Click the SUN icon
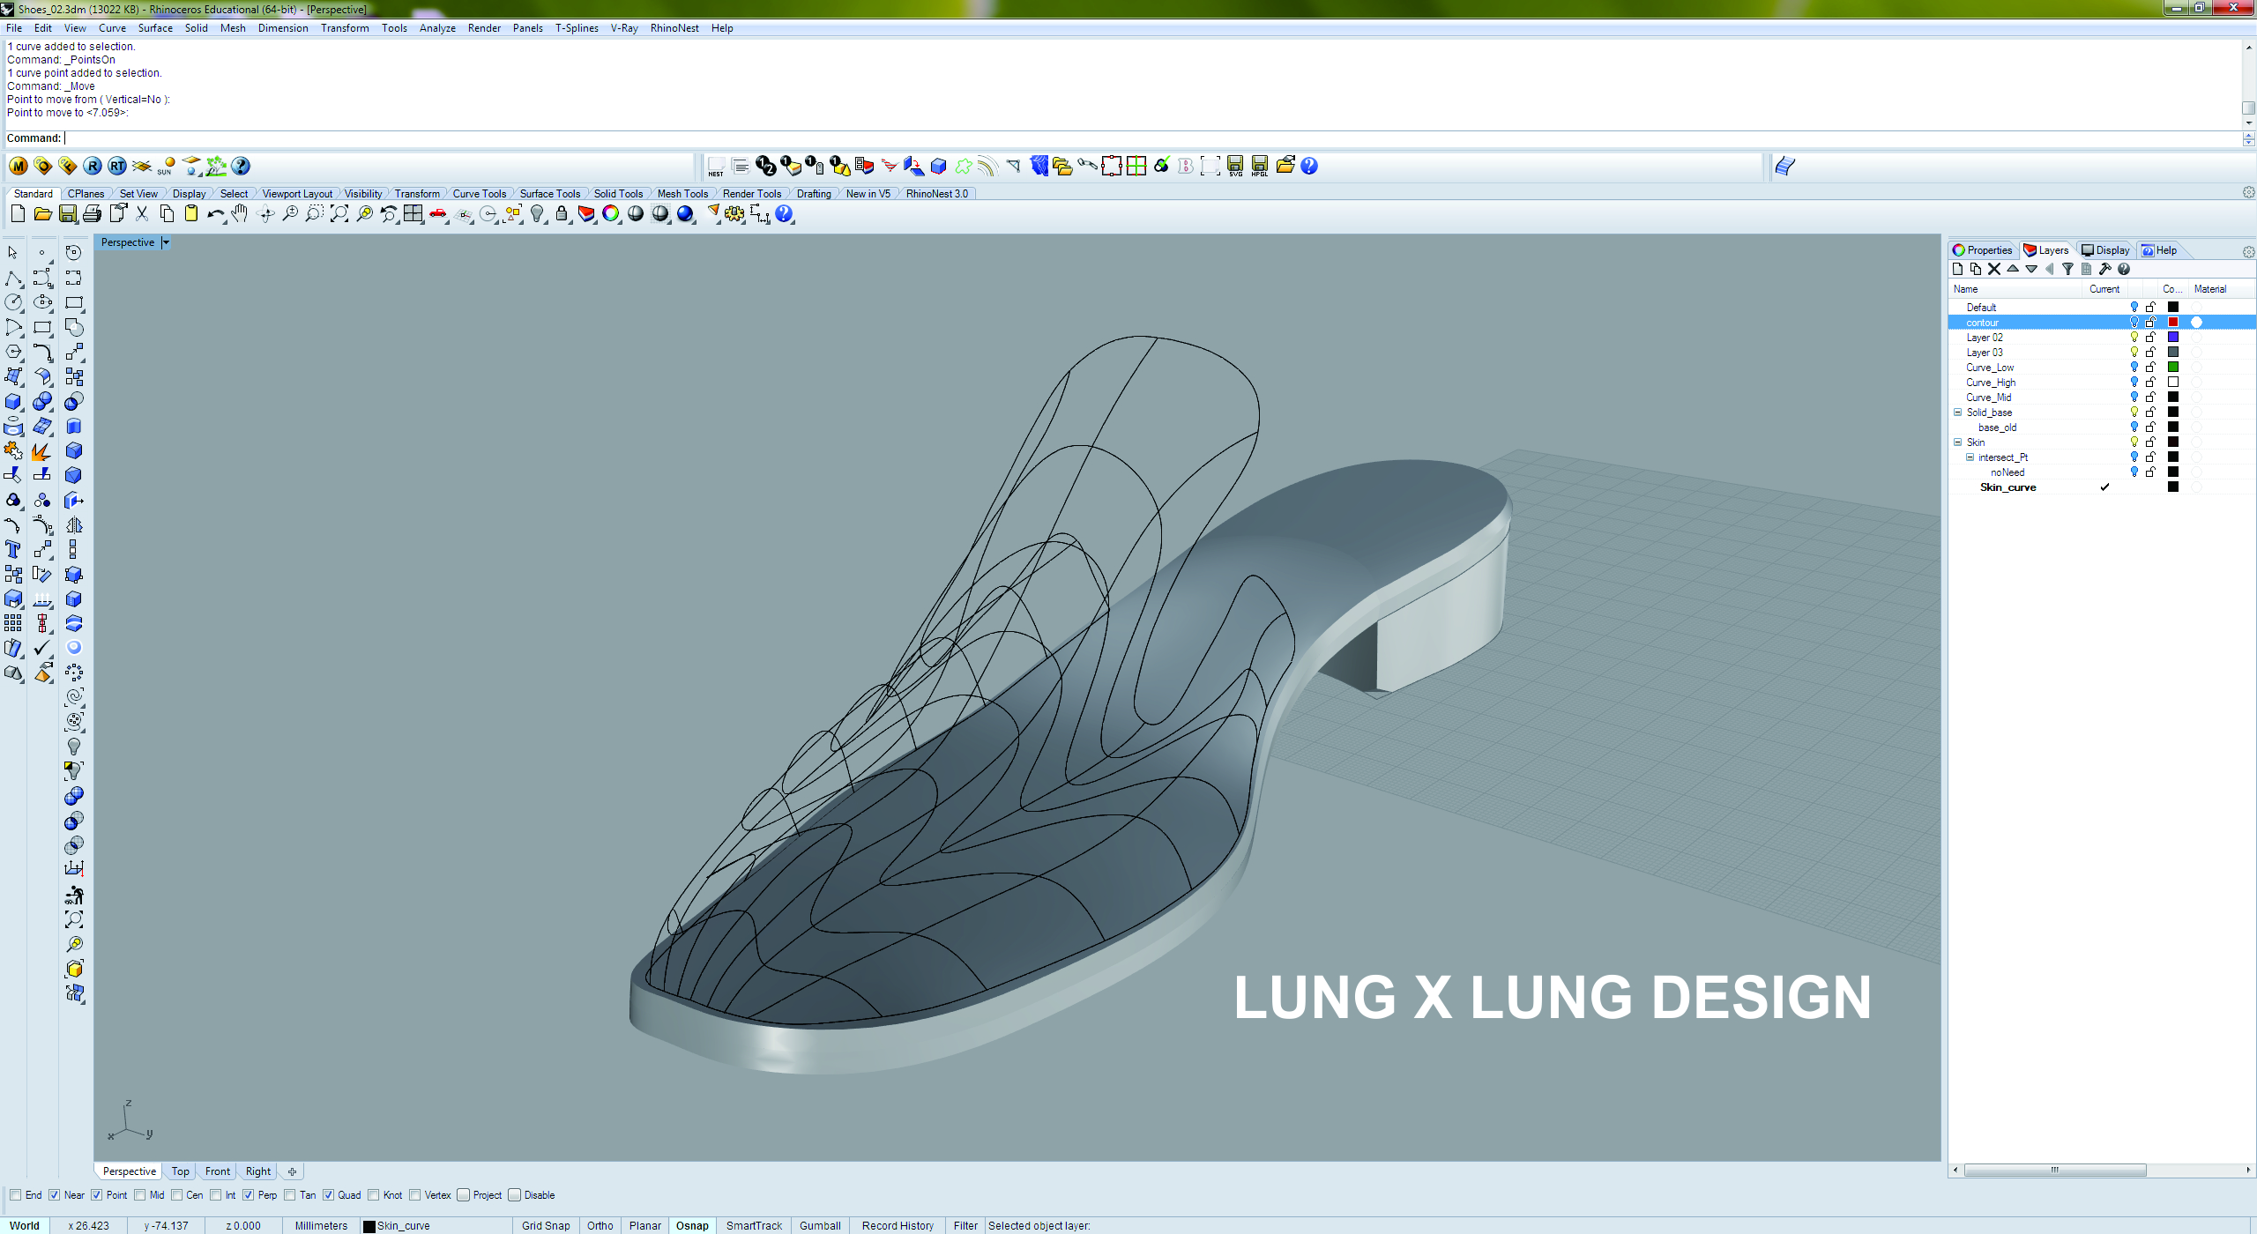The width and height of the screenshot is (2257, 1234). click(x=167, y=166)
